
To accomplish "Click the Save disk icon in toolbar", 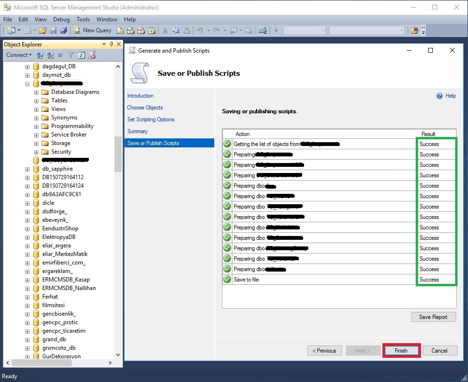I will coord(53,30).
